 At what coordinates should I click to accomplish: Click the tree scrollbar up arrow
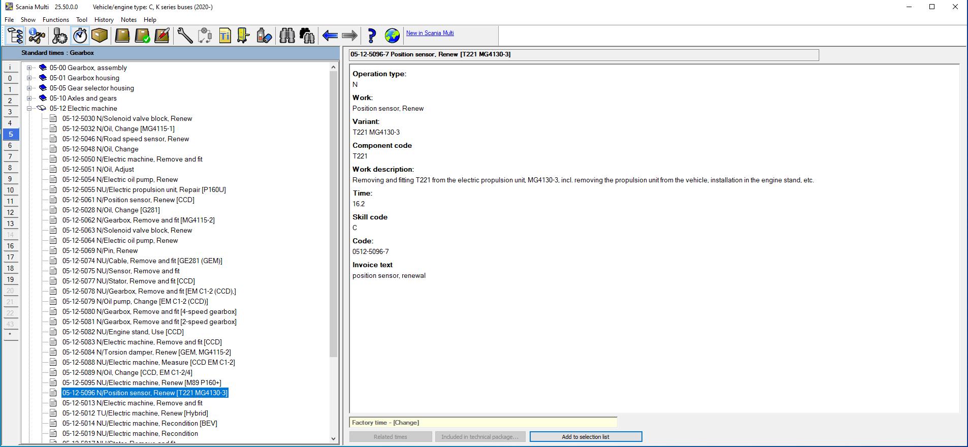333,67
